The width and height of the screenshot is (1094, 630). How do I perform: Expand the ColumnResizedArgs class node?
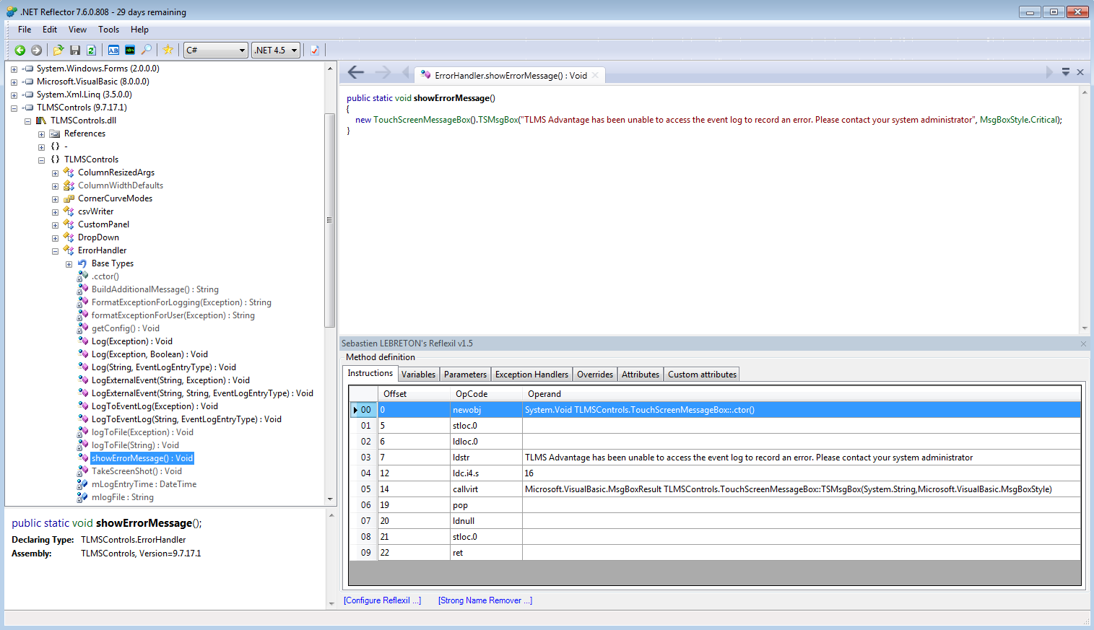pos(55,173)
